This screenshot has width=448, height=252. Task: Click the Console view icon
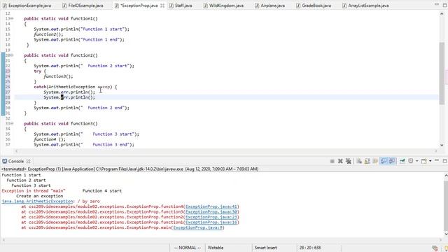(5, 161)
